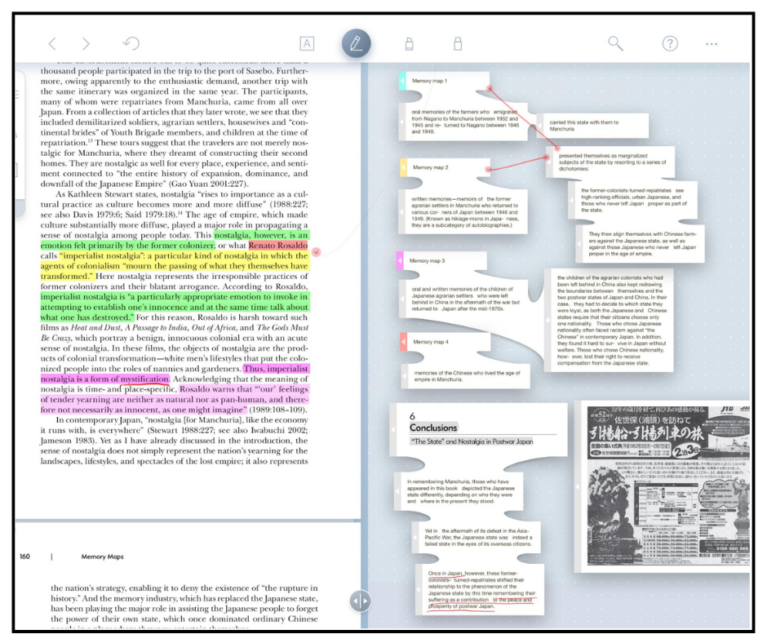Click the yellow tab on Memory map 2
The image size is (767, 643).
[402, 167]
